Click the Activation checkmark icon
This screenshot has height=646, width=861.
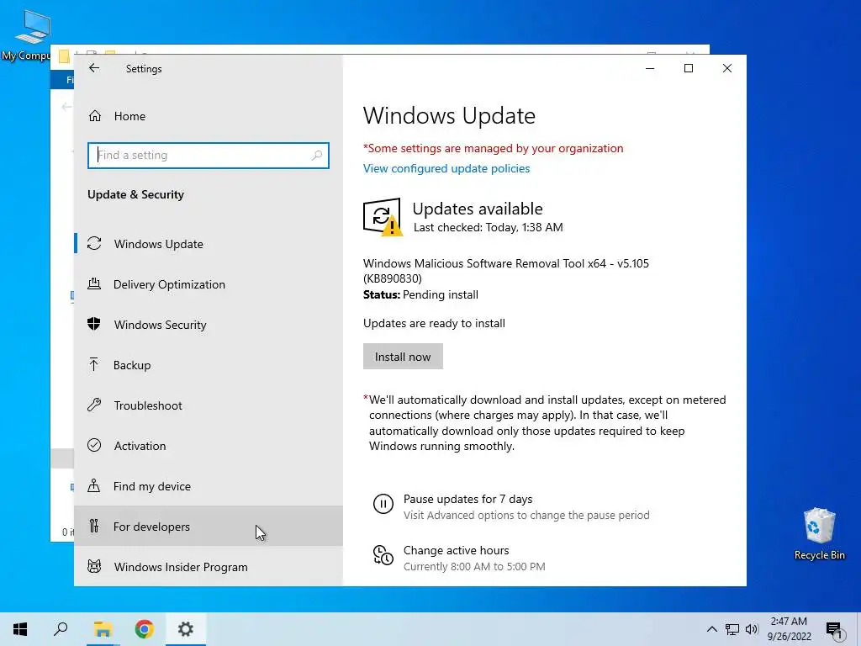coord(94,445)
